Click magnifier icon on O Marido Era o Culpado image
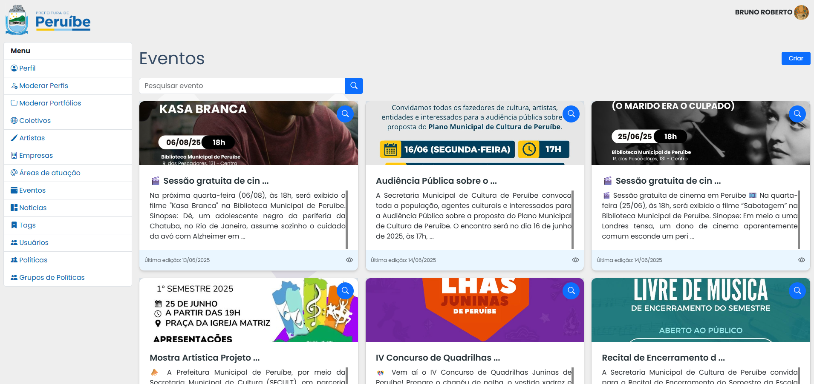The image size is (814, 384). tap(797, 114)
